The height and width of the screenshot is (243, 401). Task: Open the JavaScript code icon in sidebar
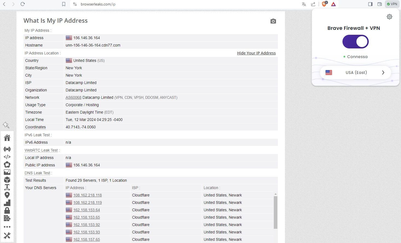click(7, 157)
